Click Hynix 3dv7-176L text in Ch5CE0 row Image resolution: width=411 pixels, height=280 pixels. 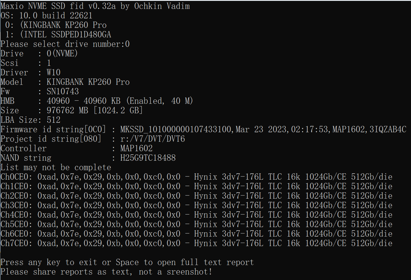[x=228, y=224]
